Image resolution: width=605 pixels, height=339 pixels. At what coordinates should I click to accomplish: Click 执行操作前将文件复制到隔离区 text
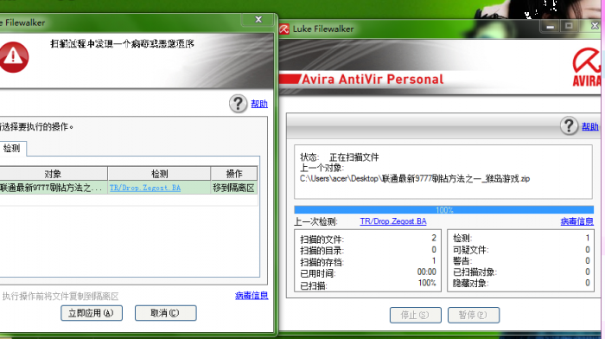click(60, 296)
